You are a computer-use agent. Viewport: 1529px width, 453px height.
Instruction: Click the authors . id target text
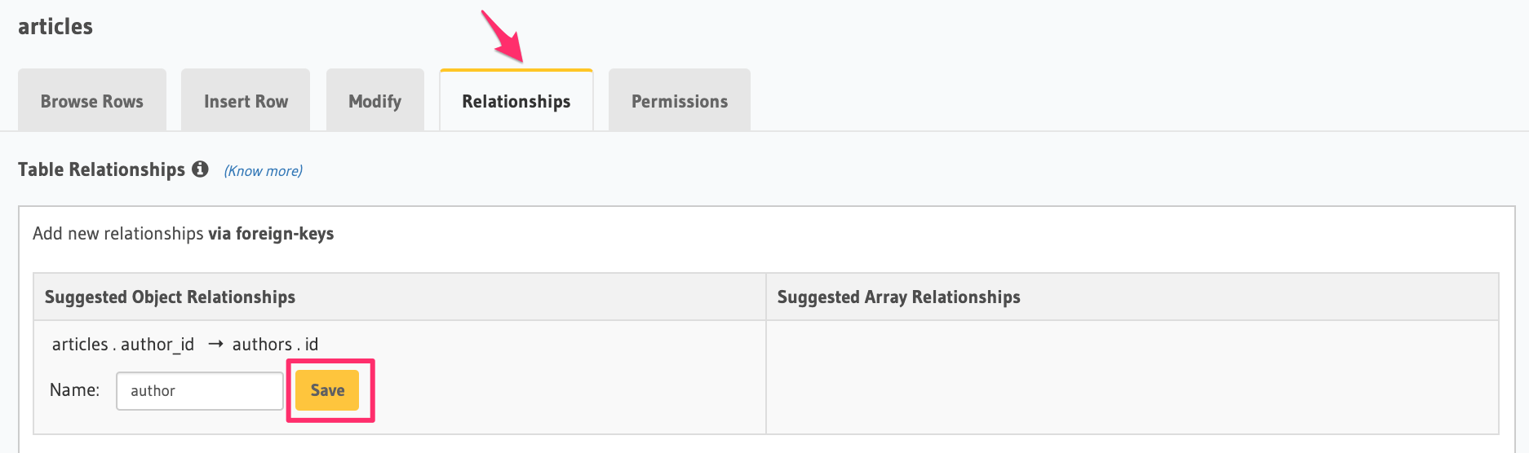tap(275, 345)
